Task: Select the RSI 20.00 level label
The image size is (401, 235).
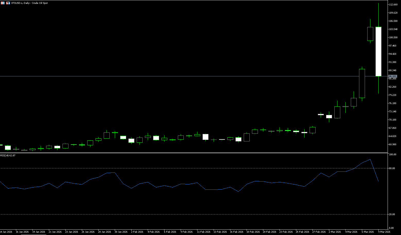Action: point(392,214)
